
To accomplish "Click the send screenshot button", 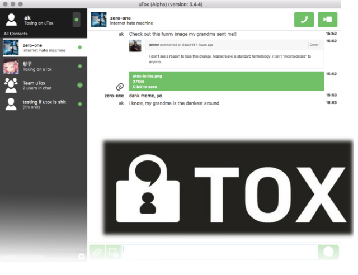I will coord(113,252).
